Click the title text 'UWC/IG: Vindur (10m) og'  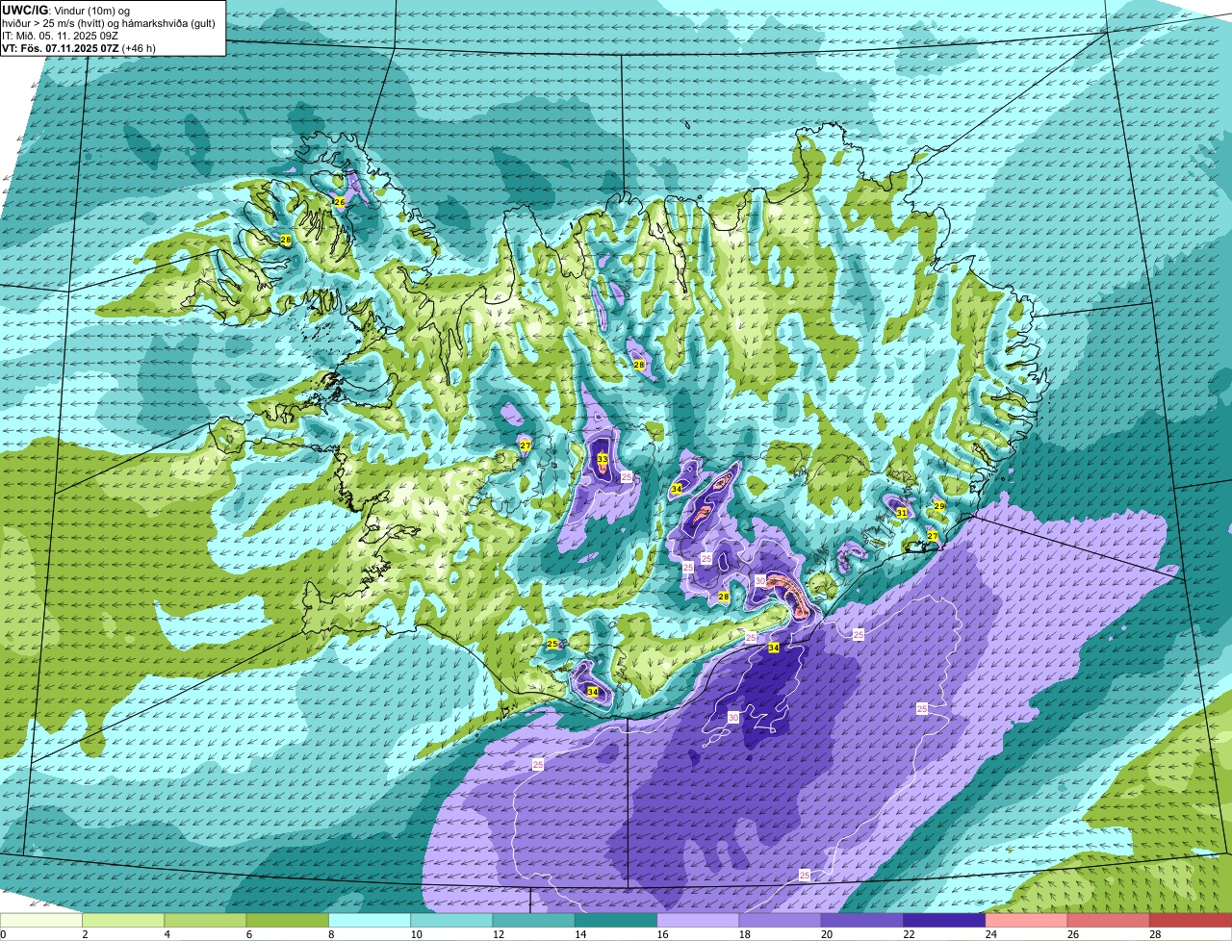[65, 11]
